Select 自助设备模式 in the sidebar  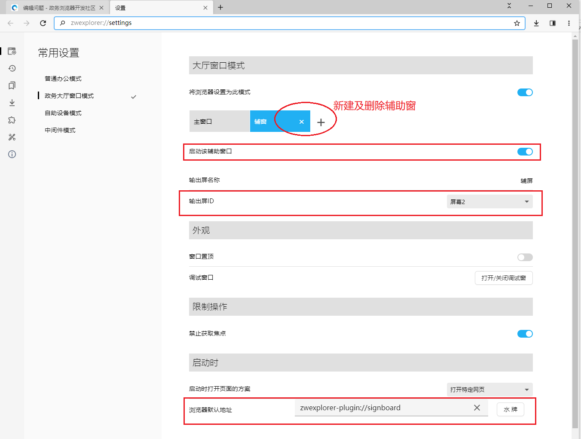pyautogui.click(x=63, y=113)
